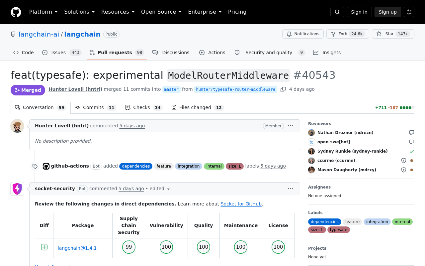Open Security and quality tab
This screenshot has height=266, width=425.
(x=270, y=53)
